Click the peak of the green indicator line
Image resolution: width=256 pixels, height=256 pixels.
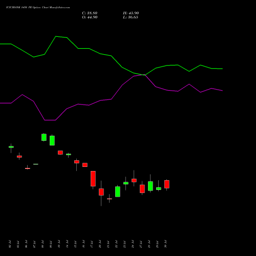click(56, 36)
